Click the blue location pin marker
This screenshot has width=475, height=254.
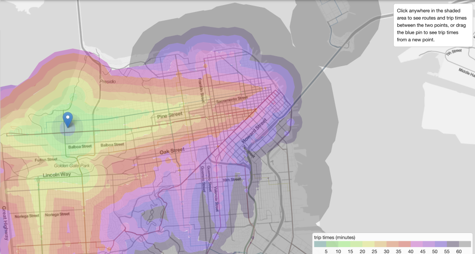(x=68, y=119)
